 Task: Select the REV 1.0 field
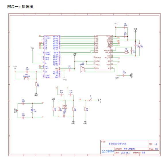coord(153,144)
